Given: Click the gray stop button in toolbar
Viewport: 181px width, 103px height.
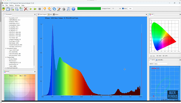Looking at the screenshot, I should pos(40,9).
